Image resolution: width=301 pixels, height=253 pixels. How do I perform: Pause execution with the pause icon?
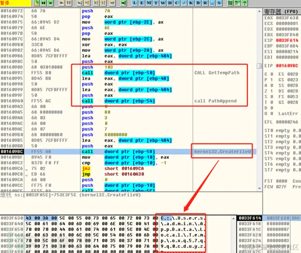click(69, 3)
